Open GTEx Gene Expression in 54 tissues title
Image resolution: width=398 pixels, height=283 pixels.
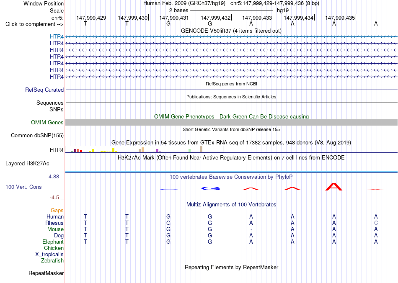pyautogui.click(x=231, y=142)
